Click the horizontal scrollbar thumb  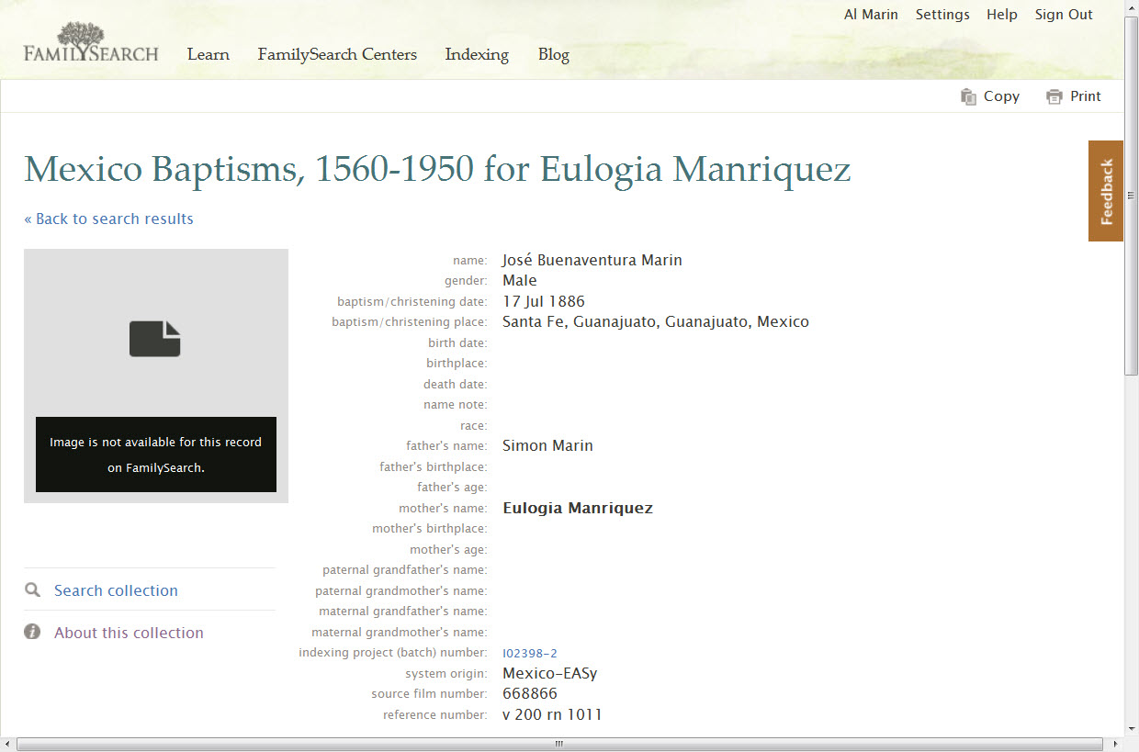click(560, 744)
